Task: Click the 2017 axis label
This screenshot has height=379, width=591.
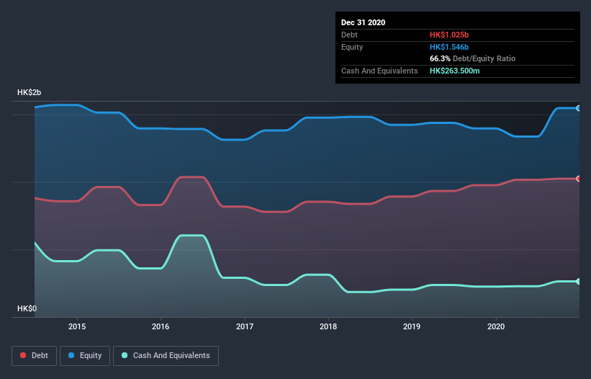Action: 245,326
